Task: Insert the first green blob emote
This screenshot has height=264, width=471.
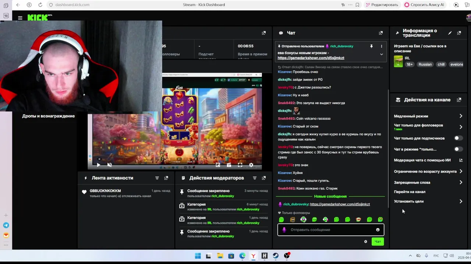Action: coord(281,220)
